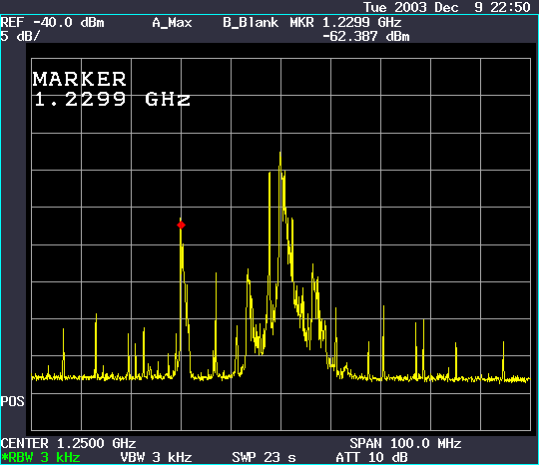
Task: Toggle the B_Blank trace label
Action: (251, 23)
